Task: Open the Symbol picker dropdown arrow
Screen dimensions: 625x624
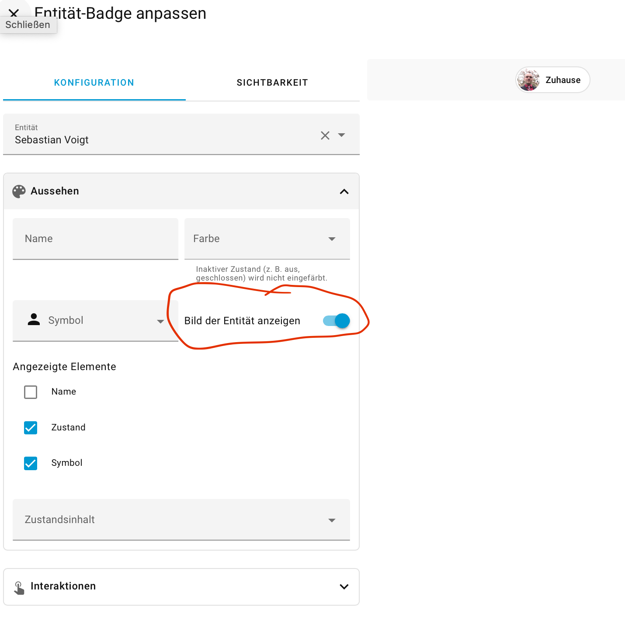Action: [x=160, y=321]
